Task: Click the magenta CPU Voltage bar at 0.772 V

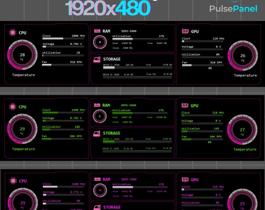Action: coord(64,195)
